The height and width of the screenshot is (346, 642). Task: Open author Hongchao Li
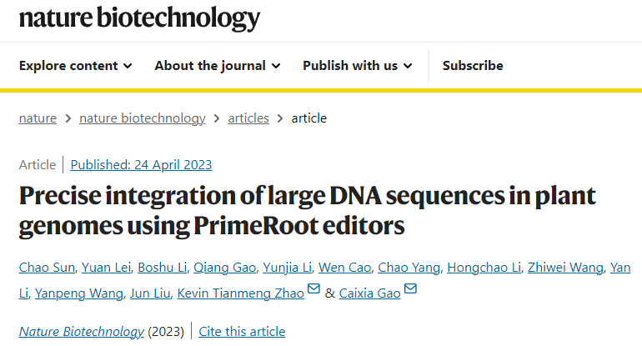484,268
